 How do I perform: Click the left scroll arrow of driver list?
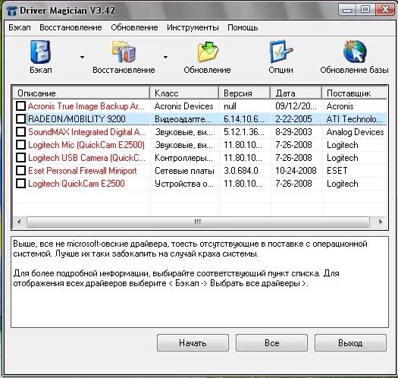19,222
